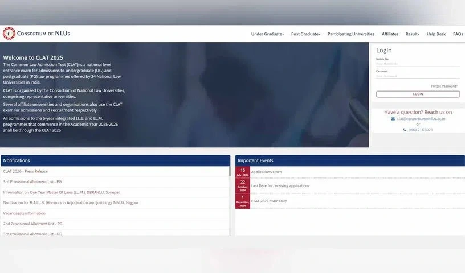Click the Notifications panel header
The width and height of the screenshot is (465, 273).
click(115, 160)
